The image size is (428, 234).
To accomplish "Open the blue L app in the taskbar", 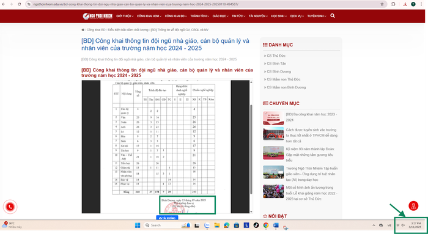I will click(246, 225).
